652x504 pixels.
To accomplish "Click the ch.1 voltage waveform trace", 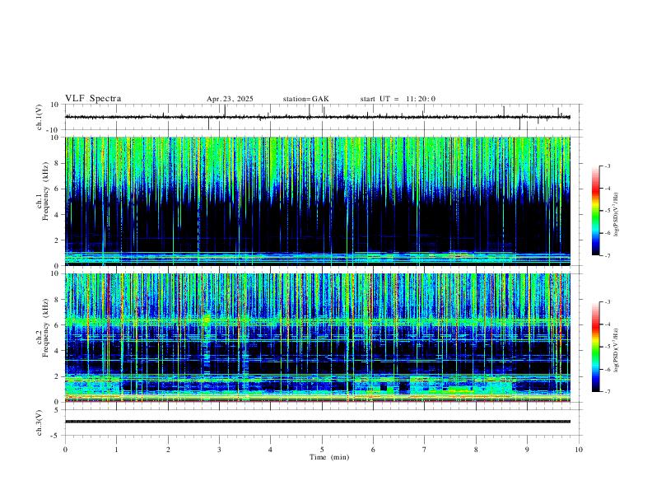I will pyautogui.click(x=318, y=117).
